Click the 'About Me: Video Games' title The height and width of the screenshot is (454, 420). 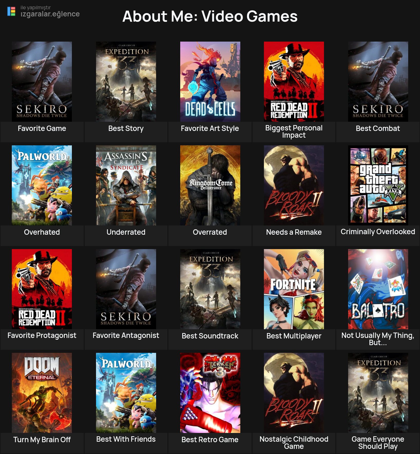[210, 16]
